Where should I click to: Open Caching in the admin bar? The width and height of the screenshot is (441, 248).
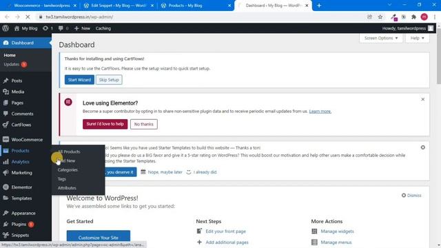click(103, 28)
